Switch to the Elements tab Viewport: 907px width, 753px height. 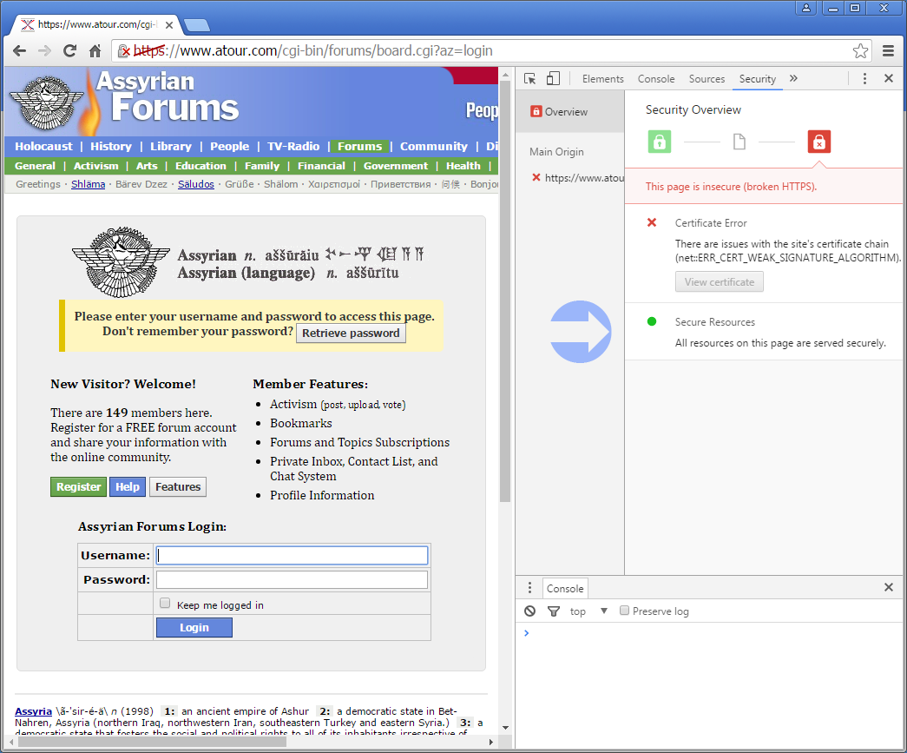[602, 79]
